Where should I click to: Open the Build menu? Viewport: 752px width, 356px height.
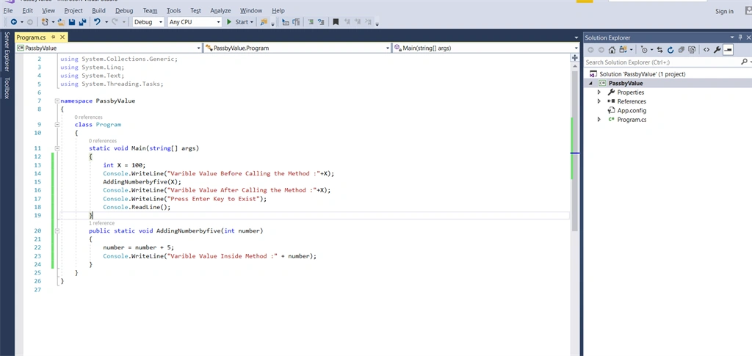[99, 10]
